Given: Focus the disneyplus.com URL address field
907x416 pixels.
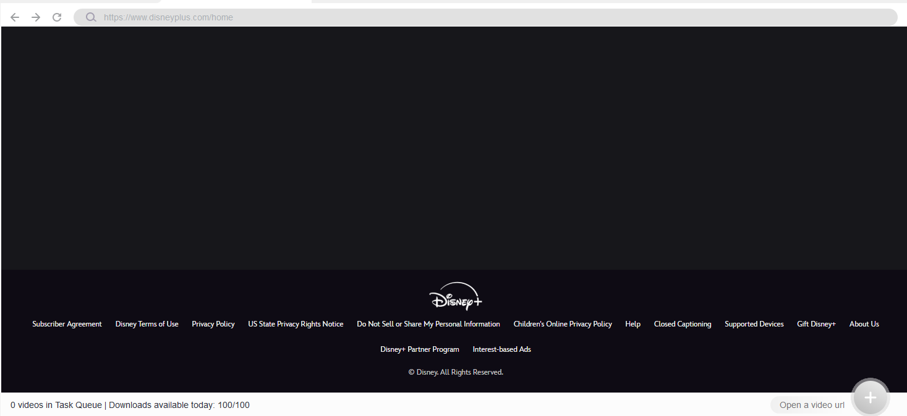Looking at the screenshot, I should [485, 17].
